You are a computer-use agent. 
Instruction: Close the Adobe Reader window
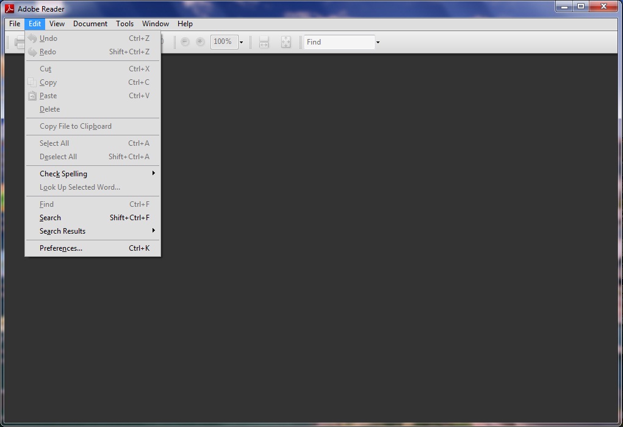pos(603,6)
